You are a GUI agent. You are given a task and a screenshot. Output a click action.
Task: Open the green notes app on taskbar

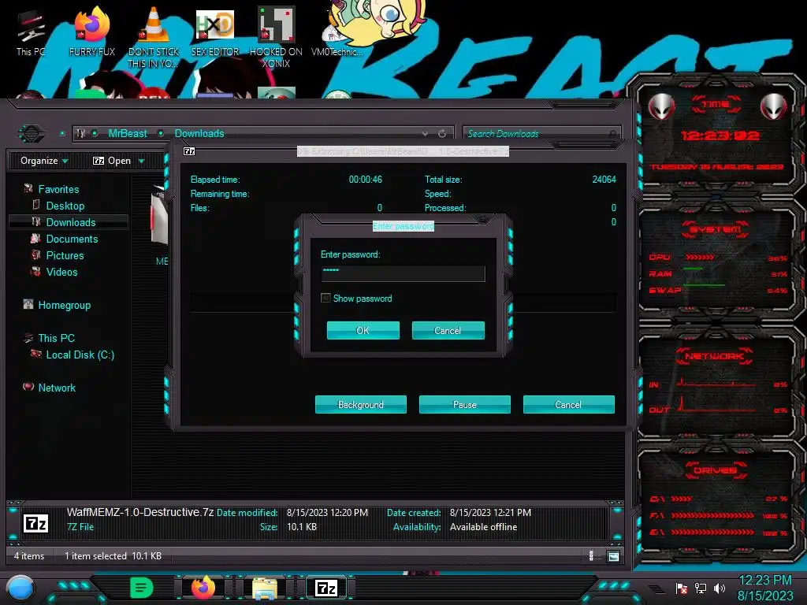(142, 588)
